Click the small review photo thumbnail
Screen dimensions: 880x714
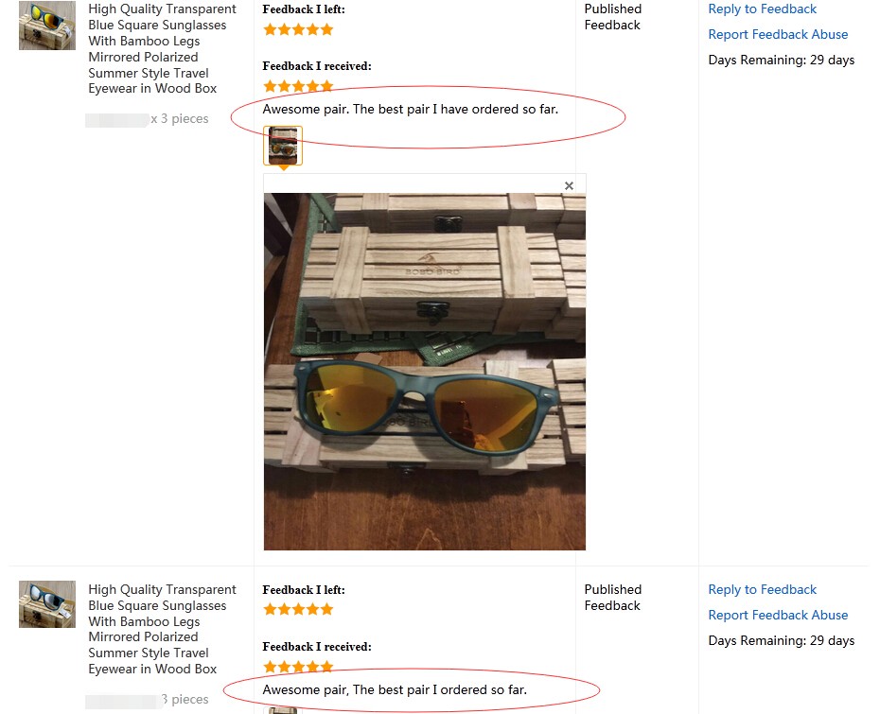(283, 146)
